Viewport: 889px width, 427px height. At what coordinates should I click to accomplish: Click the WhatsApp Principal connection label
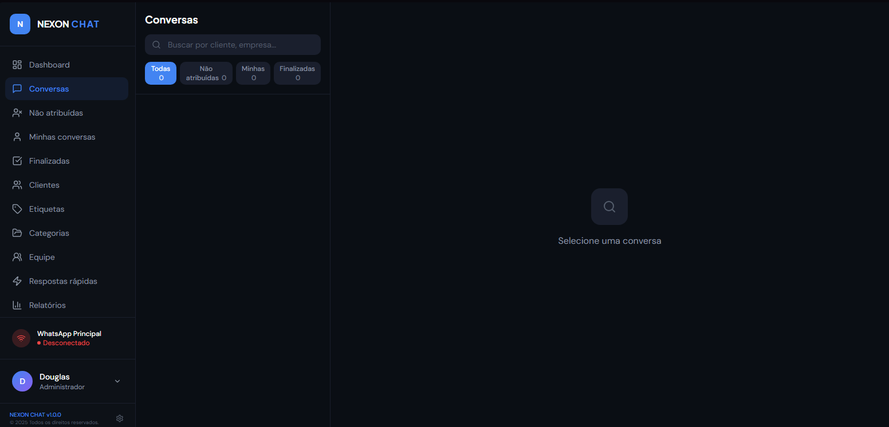pyautogui.click(x=69, y=334)
